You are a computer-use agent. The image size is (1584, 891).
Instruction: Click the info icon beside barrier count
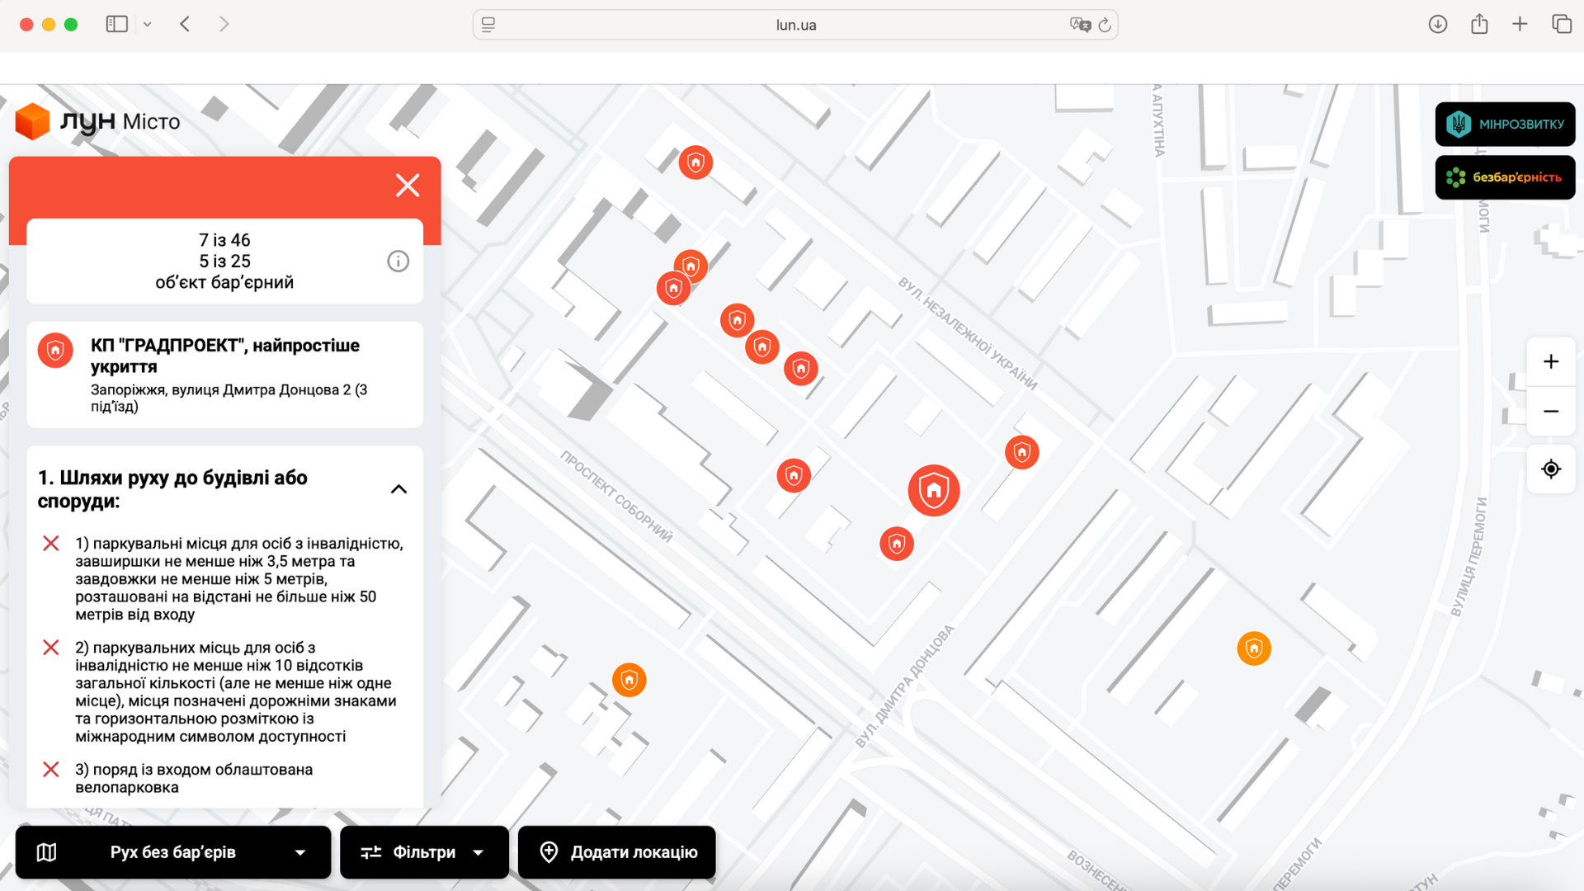click(398, 262)
